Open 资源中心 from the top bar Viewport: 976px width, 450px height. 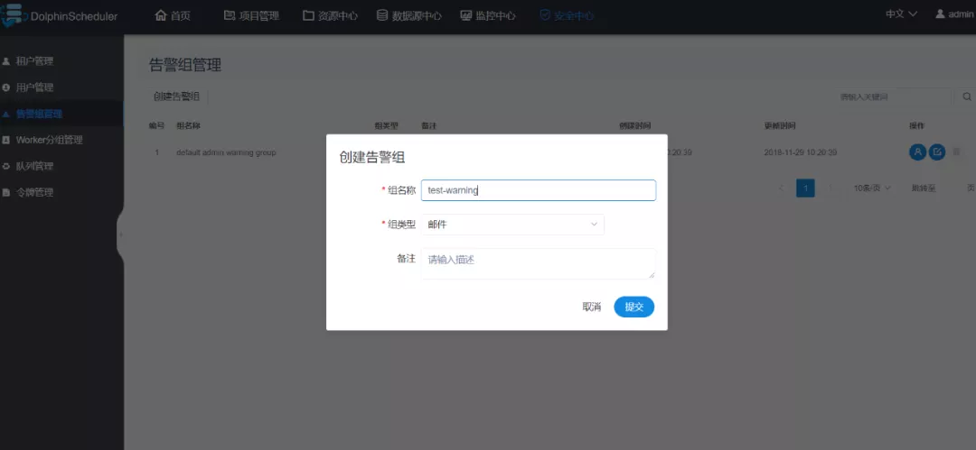tap(331, 15)
